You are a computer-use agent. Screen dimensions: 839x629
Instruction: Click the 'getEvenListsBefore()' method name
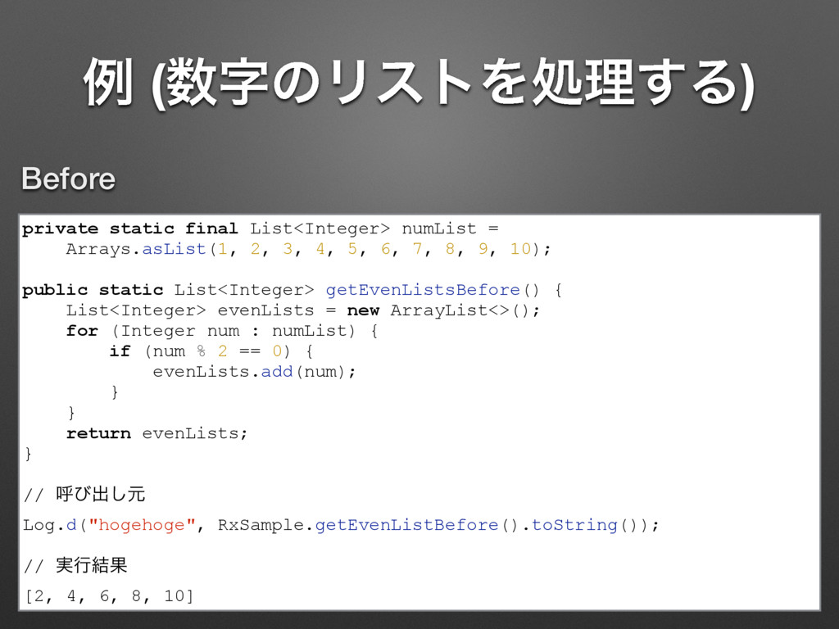click(433, 291)
